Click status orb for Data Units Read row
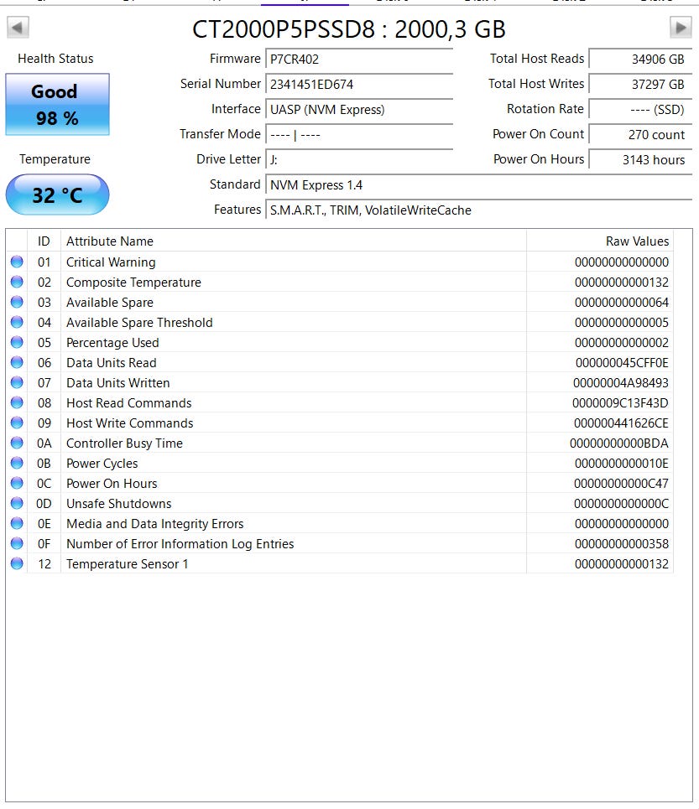 click(17, 362)
